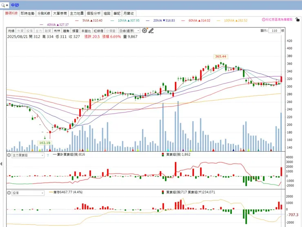Click the question mark help icon
This screenshot has height=227, width=302.
click(48, 155)
